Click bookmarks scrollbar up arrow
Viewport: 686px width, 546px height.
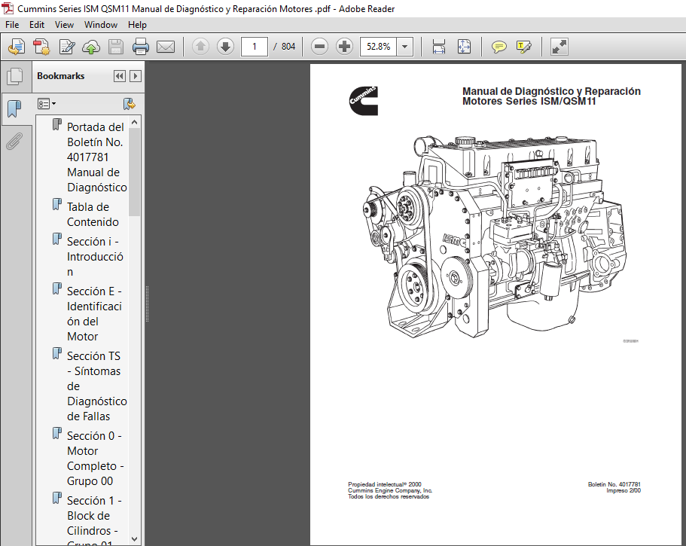pos(134,122)
